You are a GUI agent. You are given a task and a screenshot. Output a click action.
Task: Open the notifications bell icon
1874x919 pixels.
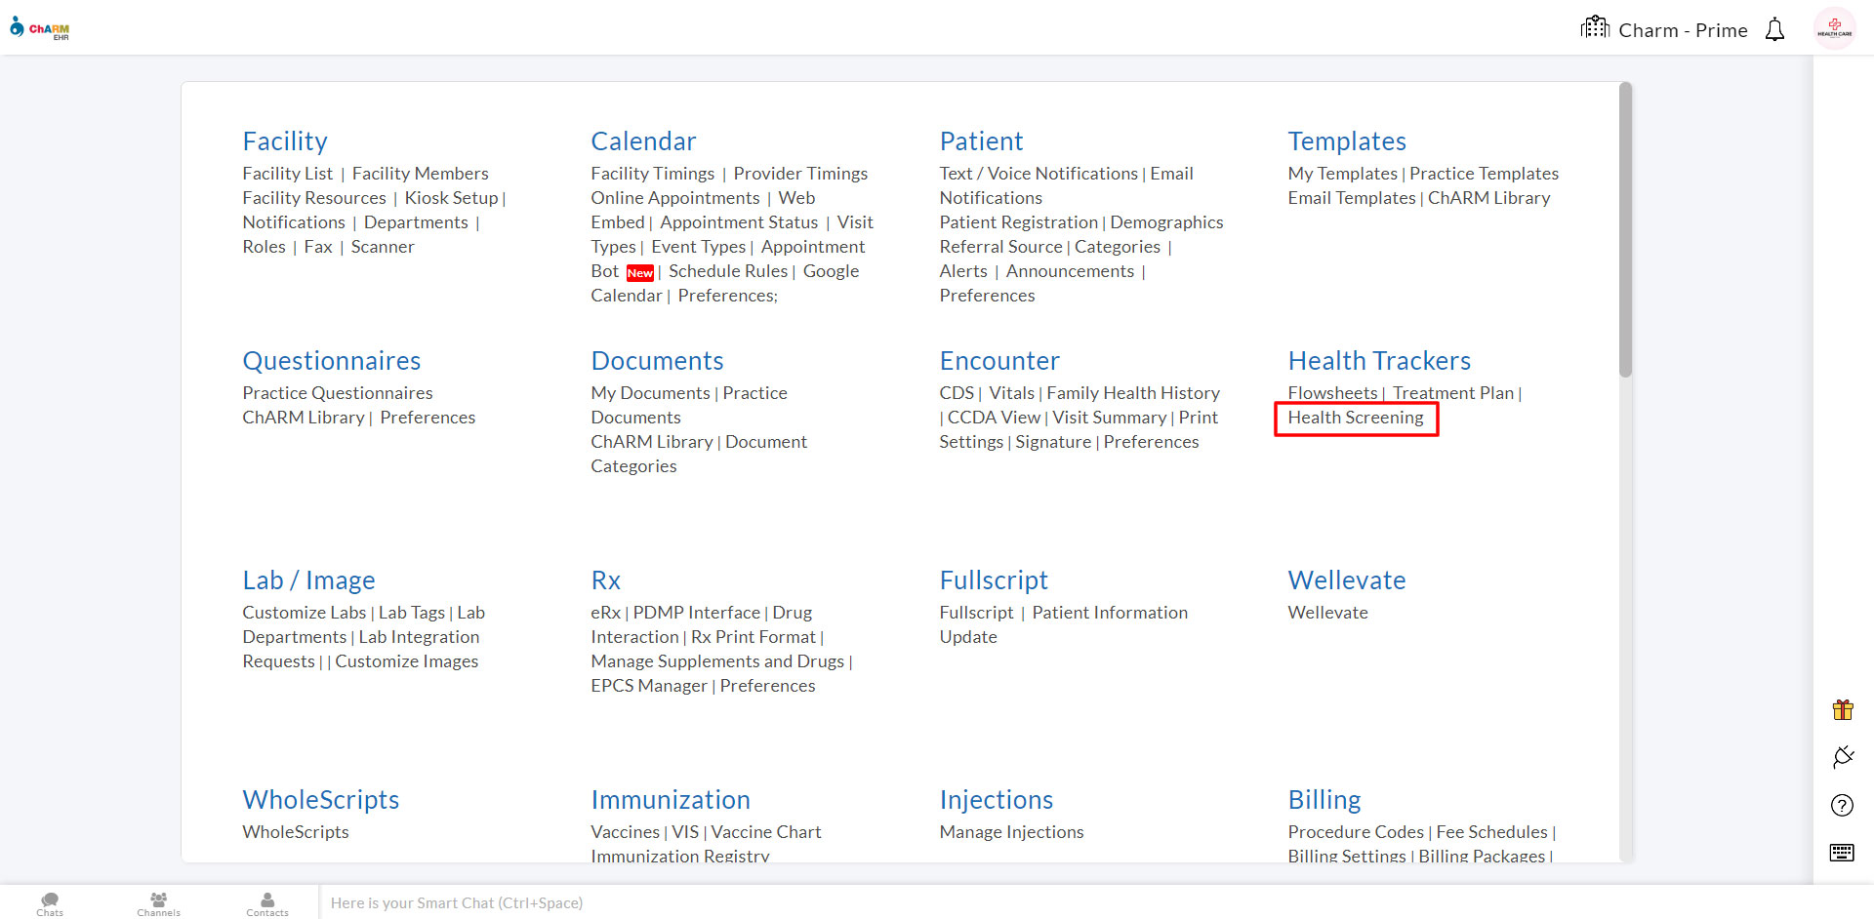(1774, 30)
